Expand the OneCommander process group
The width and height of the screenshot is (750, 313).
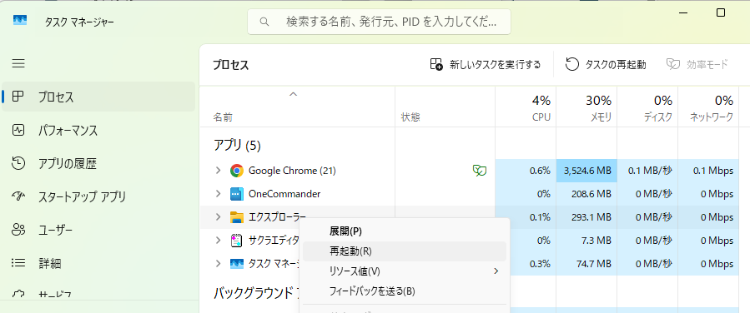(218, 194)
